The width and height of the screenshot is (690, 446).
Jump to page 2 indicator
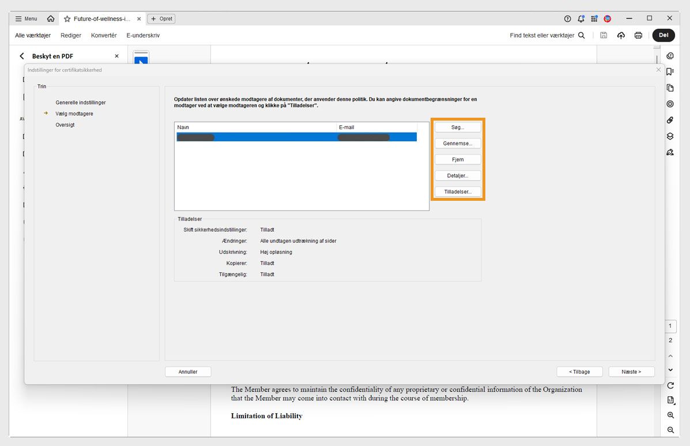(670, 340)
